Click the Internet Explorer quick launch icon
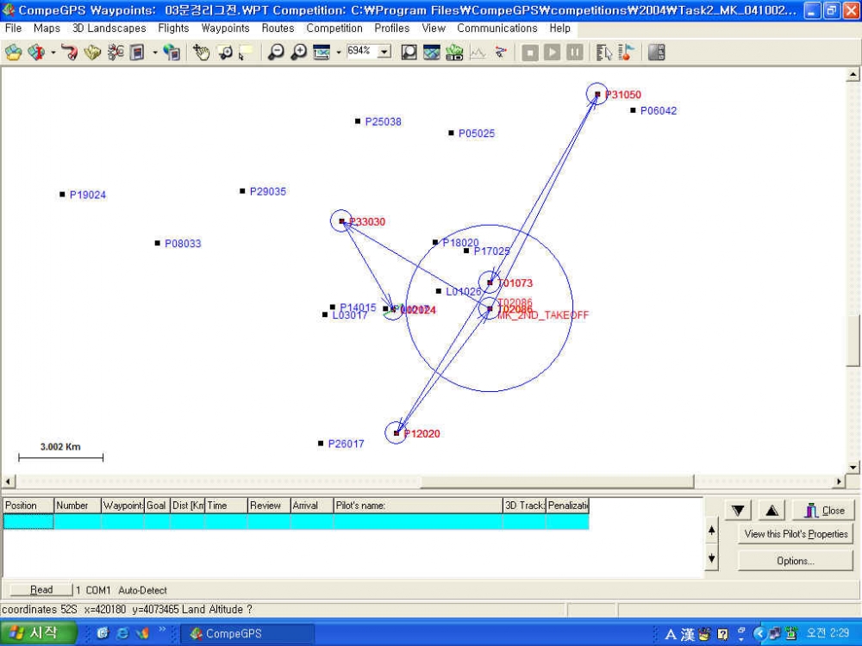This screenshot has height=646, width=862. tap(122, 633)
